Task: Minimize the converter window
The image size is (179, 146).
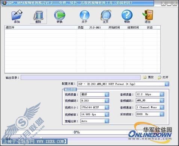Action: (x=169, y=4)
